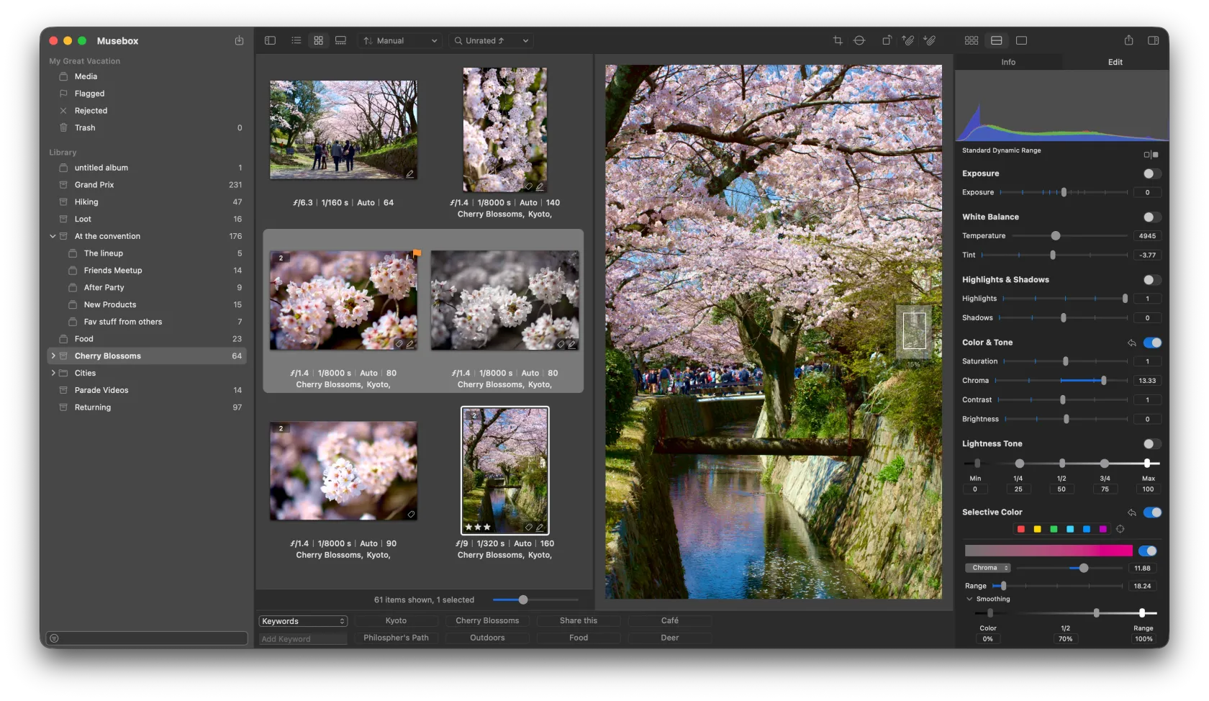1209x701 pixels.
Task: Switch to the Info tab
Action: pos(1008,63)
